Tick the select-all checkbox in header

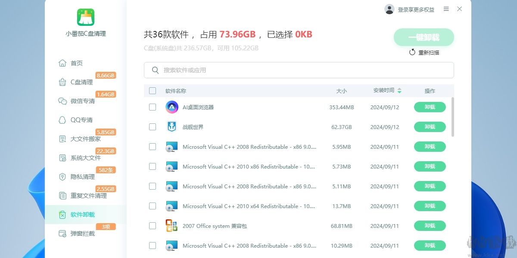point(153,91)
